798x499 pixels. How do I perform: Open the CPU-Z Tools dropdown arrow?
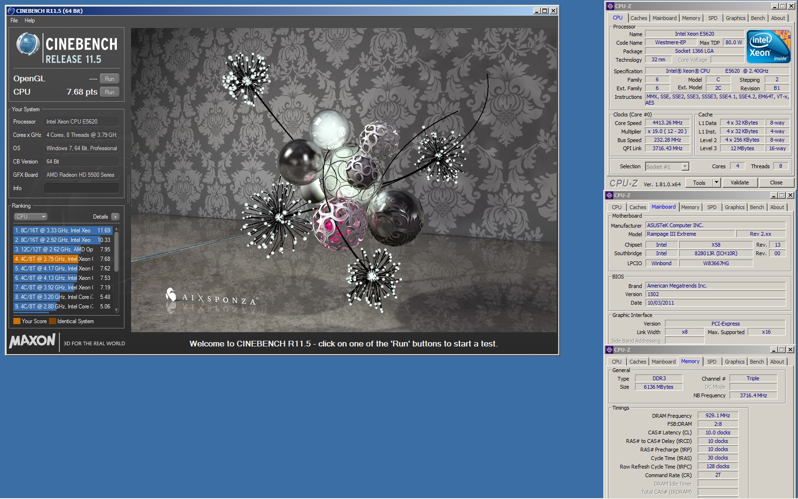tap(717, 182)
